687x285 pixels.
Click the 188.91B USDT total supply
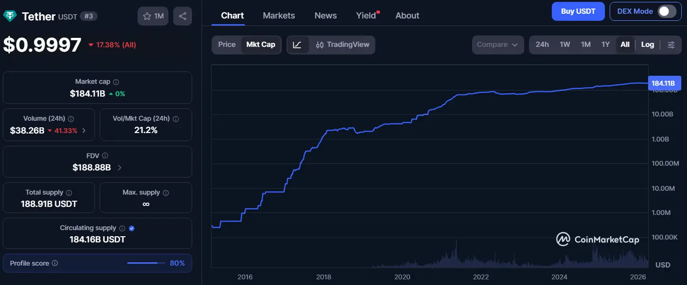coord(49,204)
